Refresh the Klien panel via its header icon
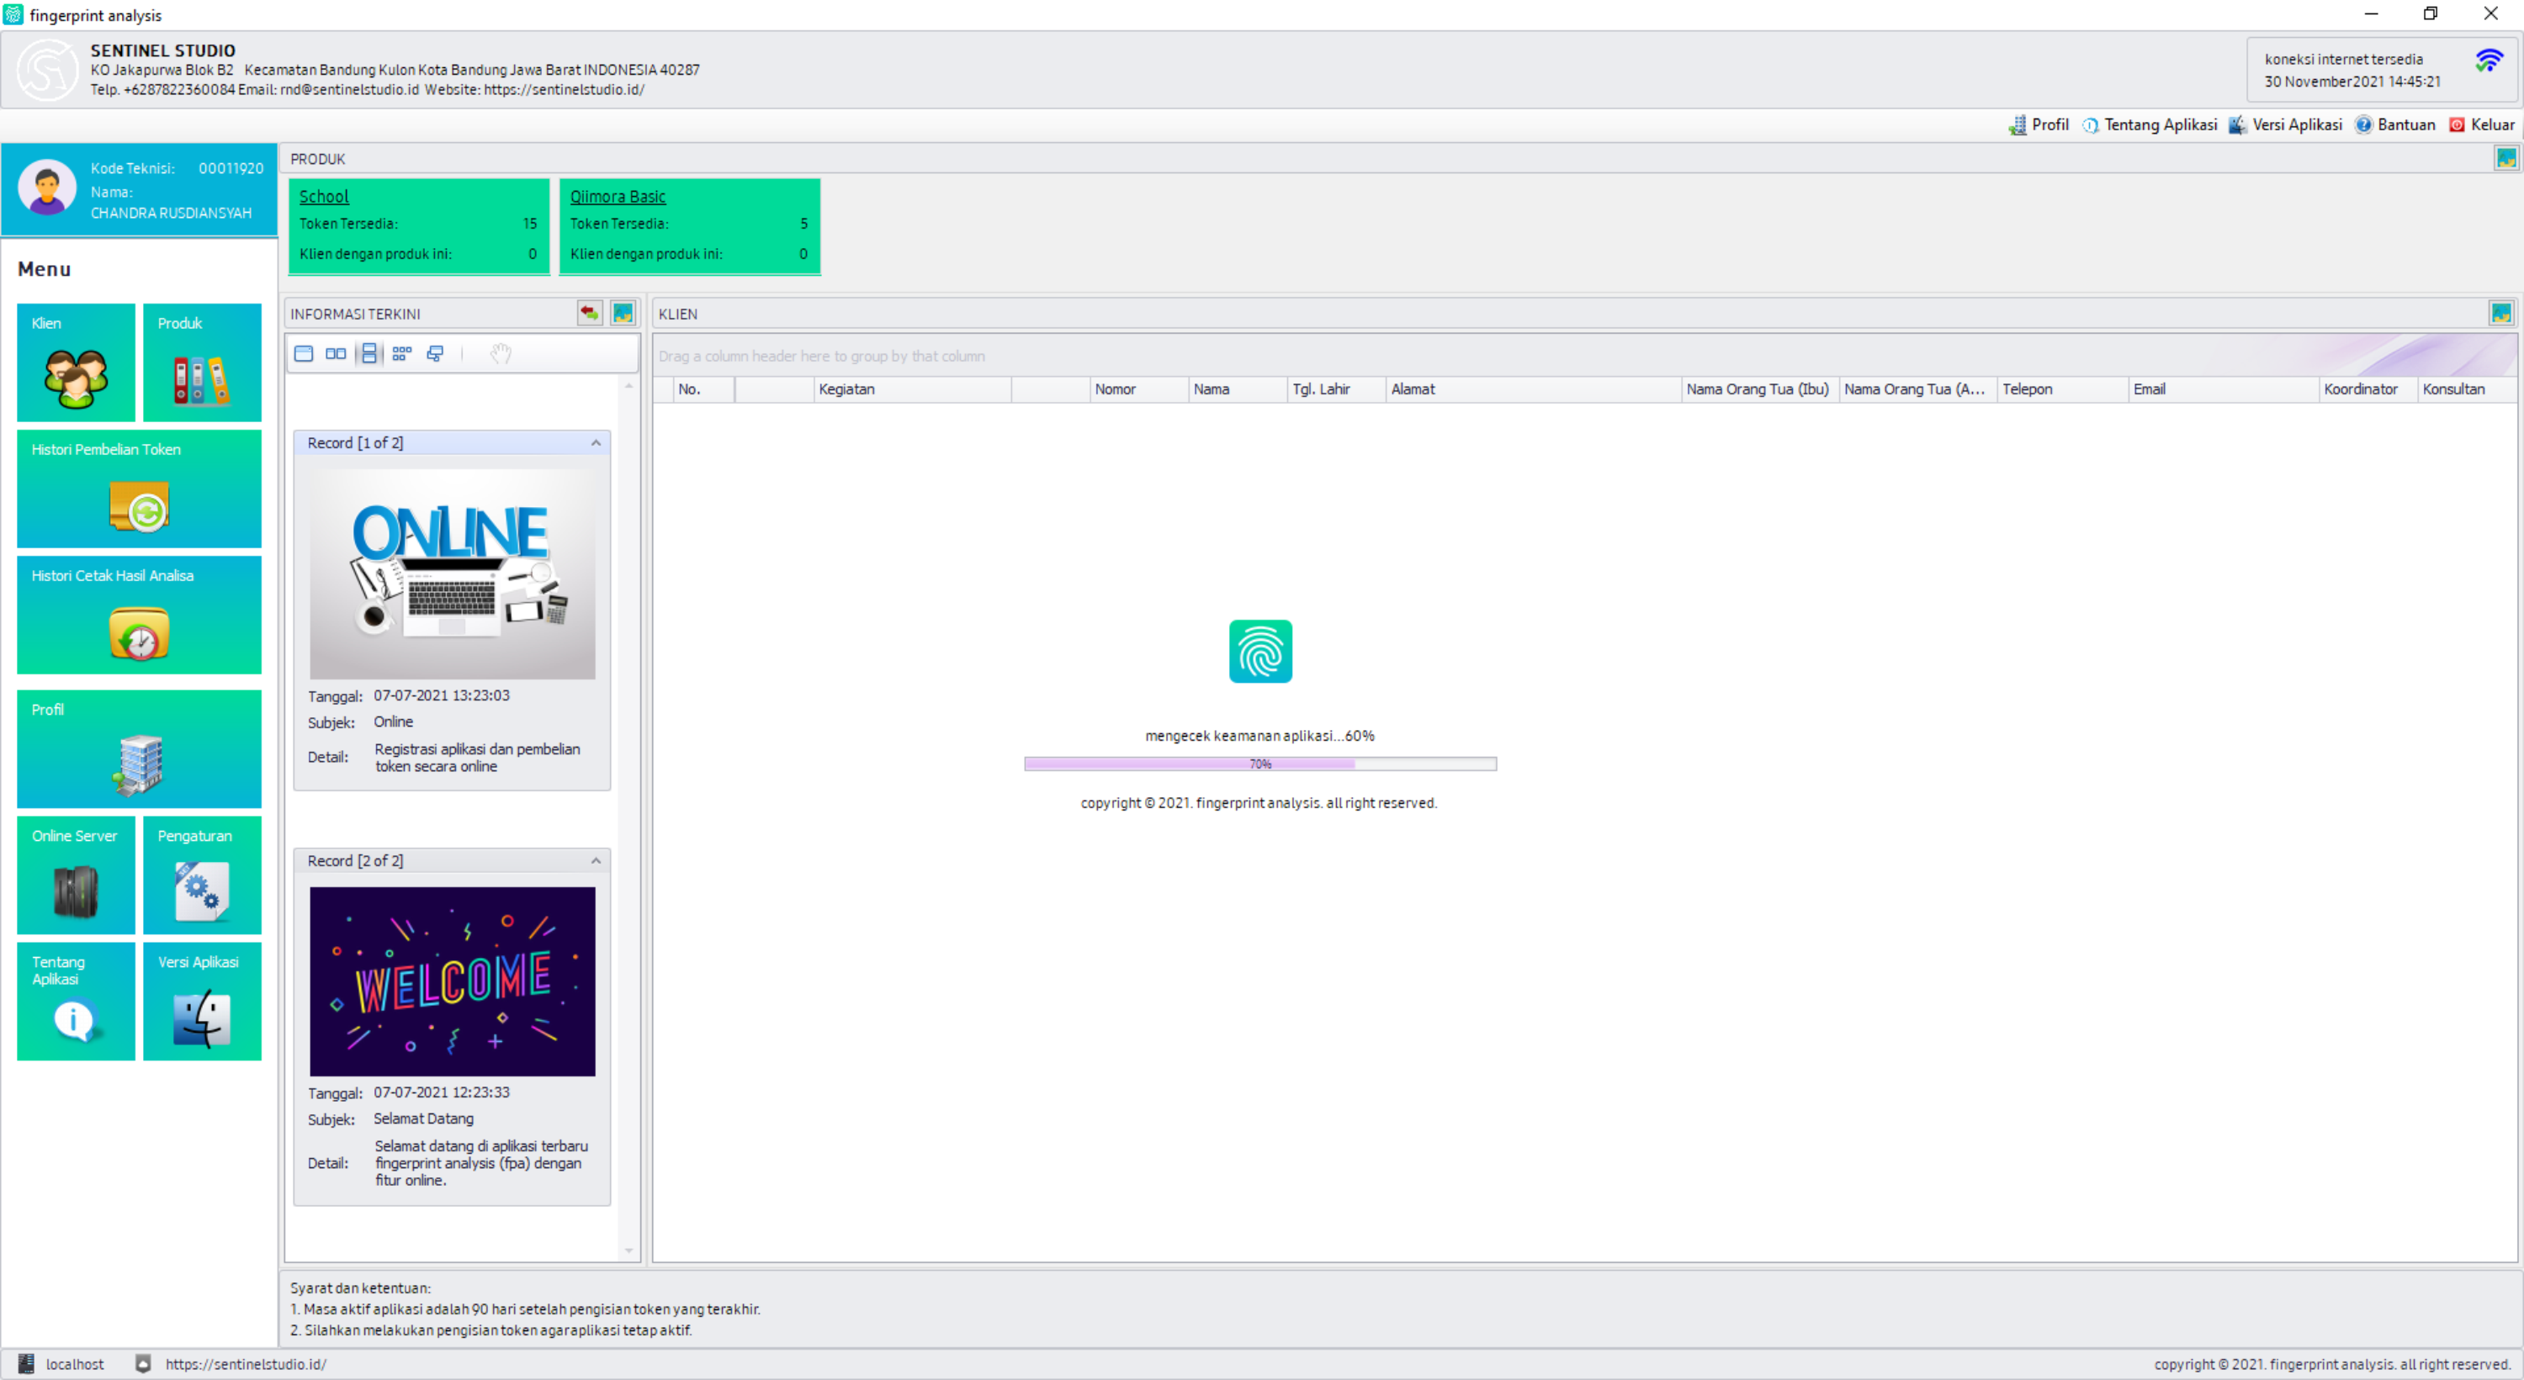Viewport: 2524px width, 1380px height. [2500, 314]
